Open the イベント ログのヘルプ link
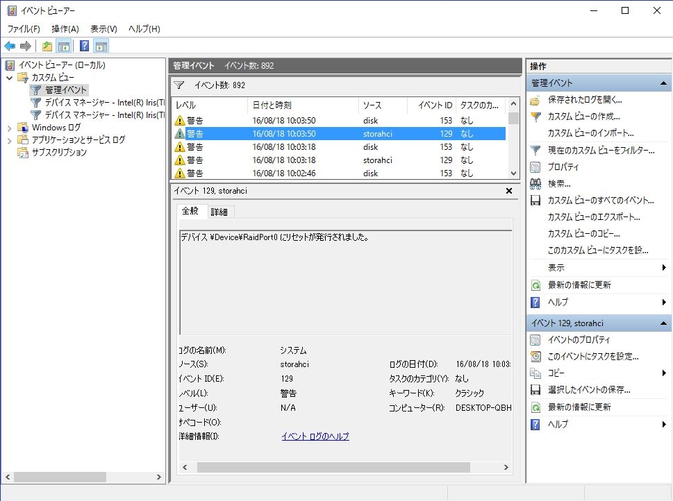 tap(315, 436)
